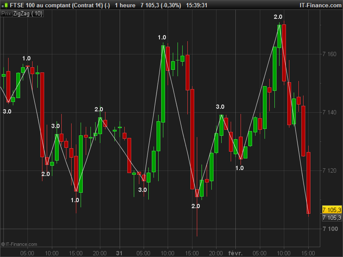The height and width of the screenshot is (257, 343).
Task: Click the 31 date label on time axis
Action: click(119, 253)
